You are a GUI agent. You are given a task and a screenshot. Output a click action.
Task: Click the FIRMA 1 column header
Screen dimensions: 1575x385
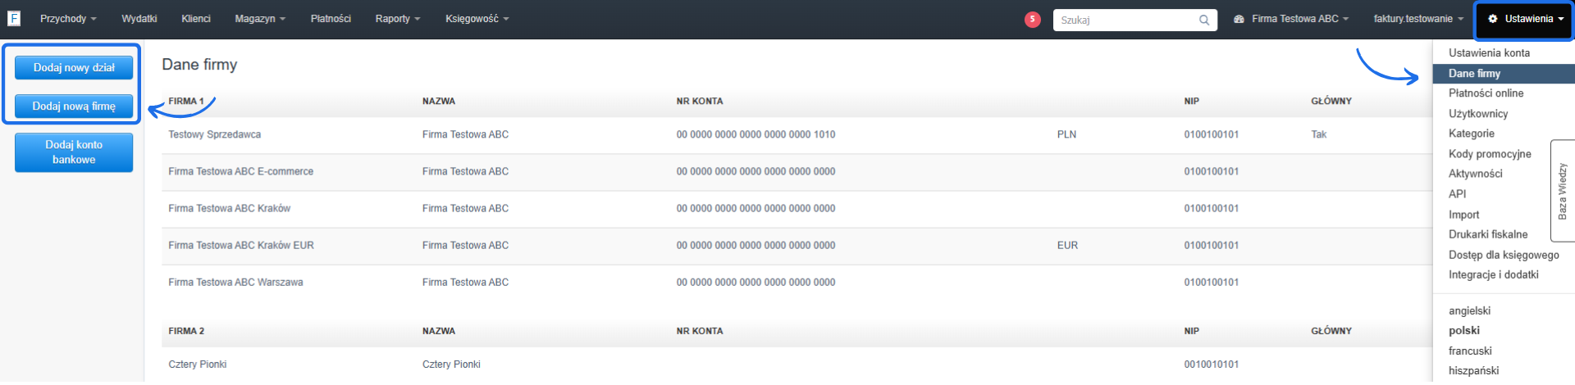[186, 102]
